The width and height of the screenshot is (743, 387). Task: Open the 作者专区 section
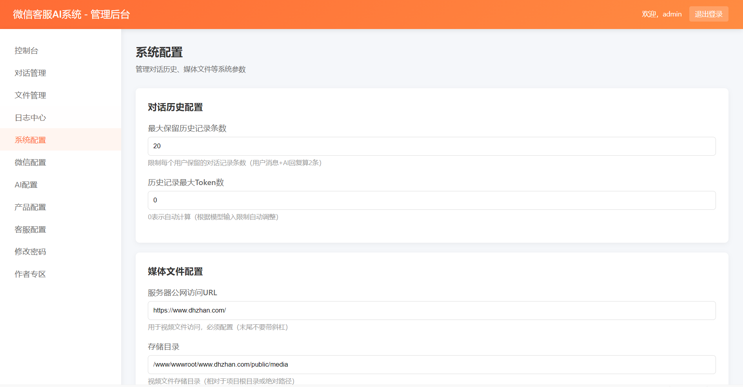tap(30, 274)
